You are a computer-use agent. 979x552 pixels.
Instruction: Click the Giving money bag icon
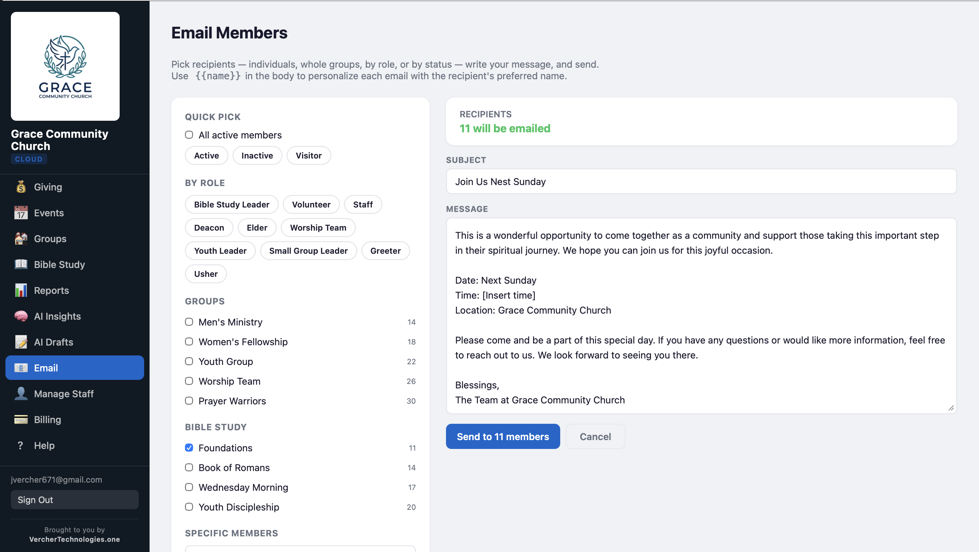[x=21, y=187]
